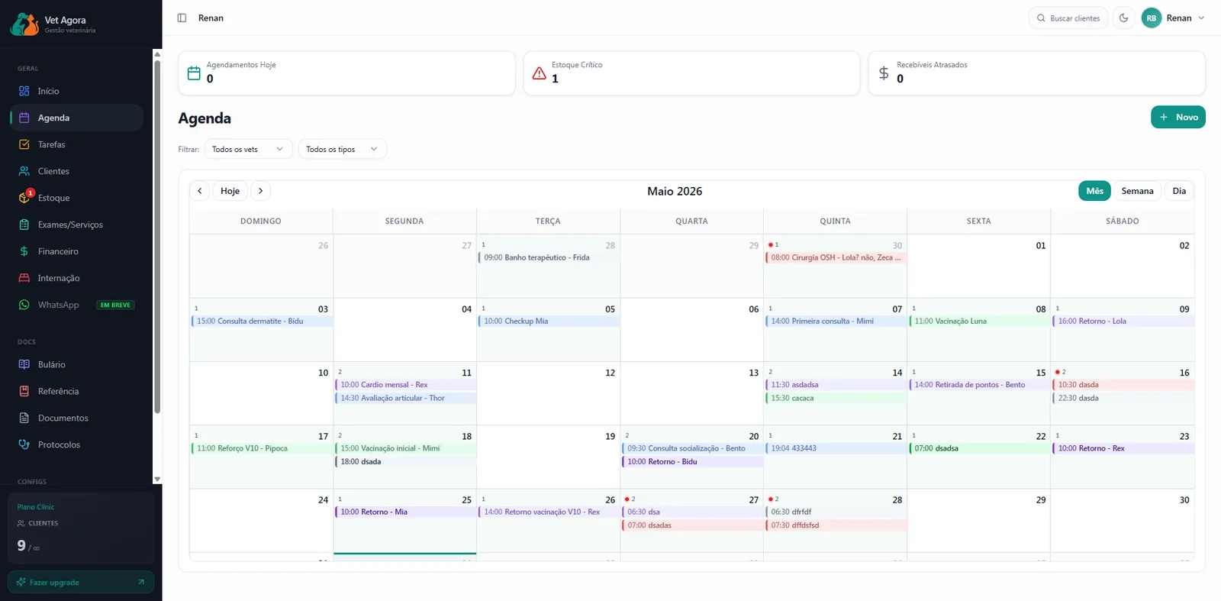The height and width of the screenshot is (601, 1221).
Task: Switch calendar to Semana view
Action: point(1137,191)
